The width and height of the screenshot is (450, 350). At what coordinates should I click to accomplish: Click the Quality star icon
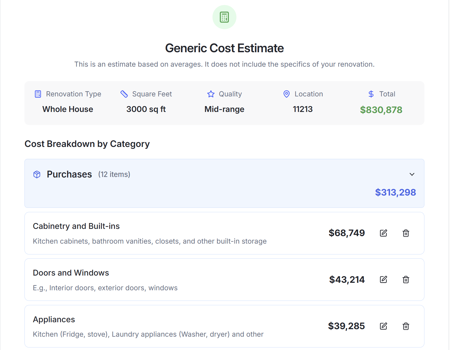pos(211,94)
